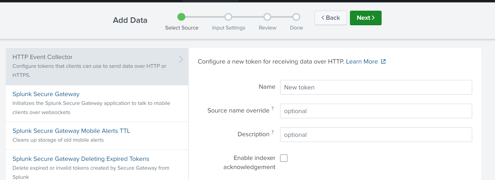Click the Input Settings step label
Screen dimensions: 495x180
[229, 28]
